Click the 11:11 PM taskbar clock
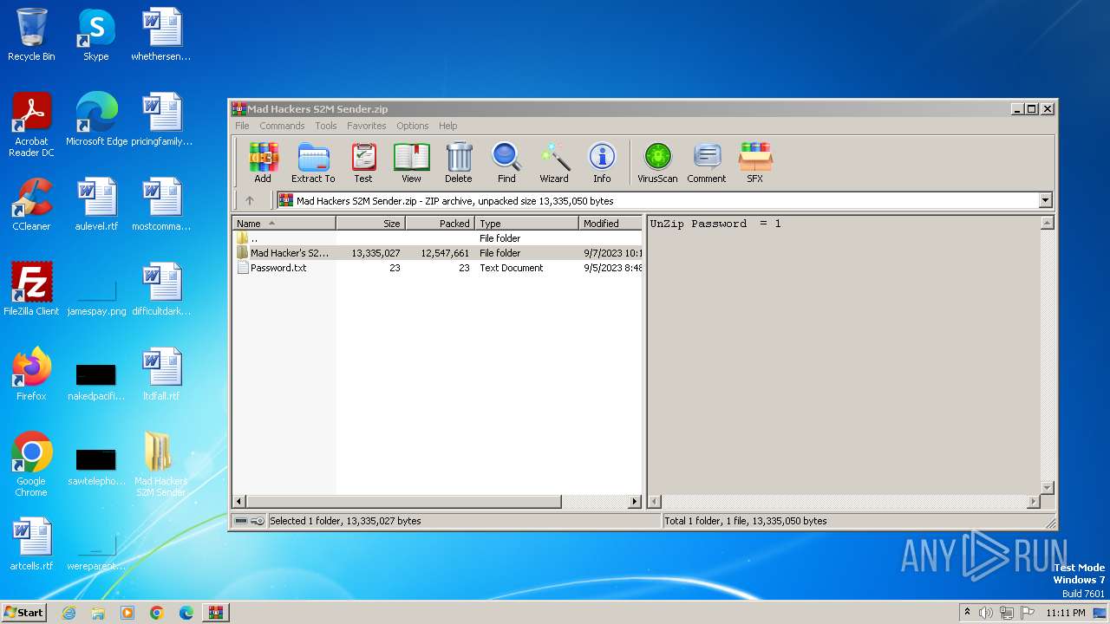The image size is (1110, 624). [x=1066, y=613]
